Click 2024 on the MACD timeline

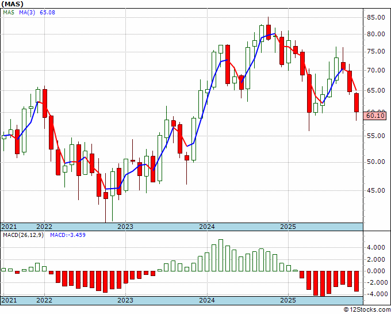tap(207, 300)
